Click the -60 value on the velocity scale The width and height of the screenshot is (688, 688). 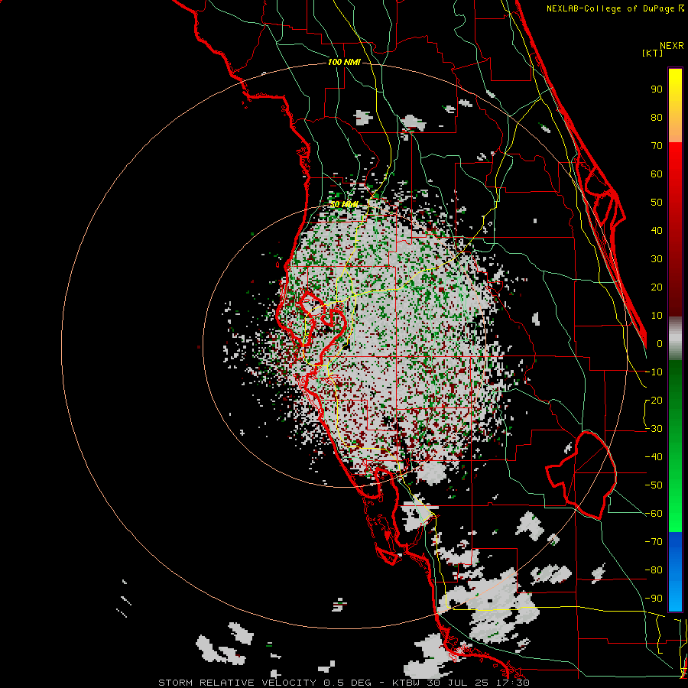click(x=654, y=514)
